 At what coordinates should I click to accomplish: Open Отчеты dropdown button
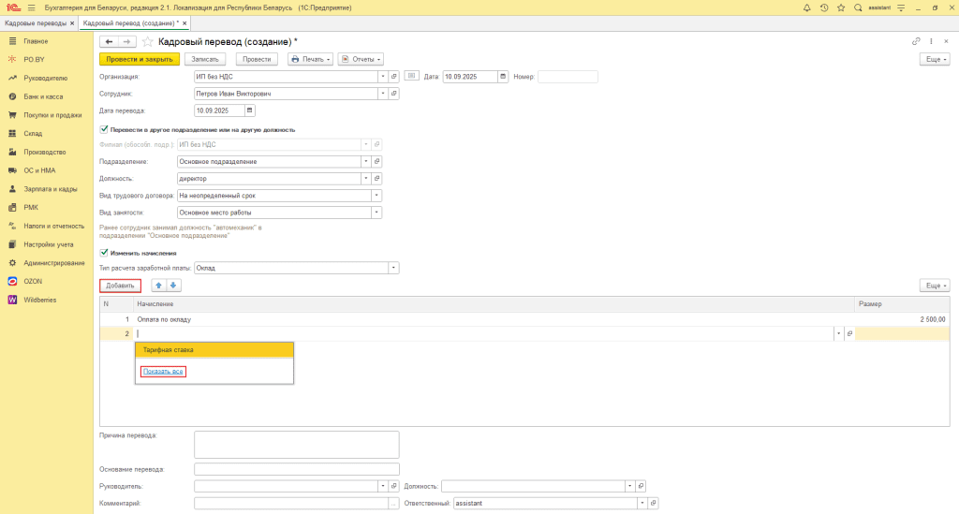coord(361,59)
